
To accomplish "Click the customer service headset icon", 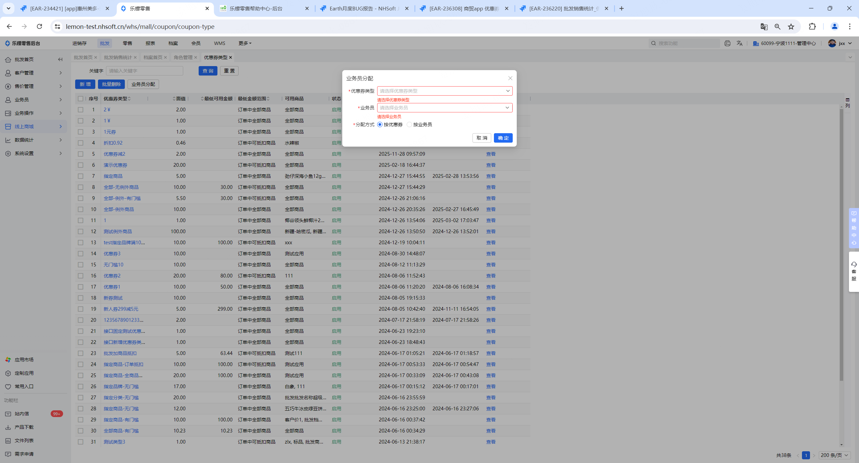I will click(854, 264).
